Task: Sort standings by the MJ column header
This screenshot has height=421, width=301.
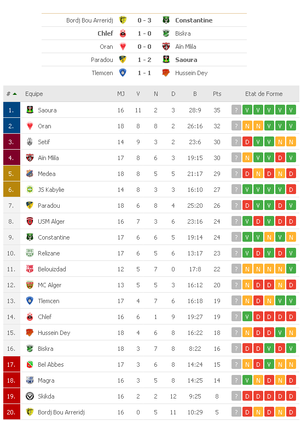Action: (x=121, y=94)
